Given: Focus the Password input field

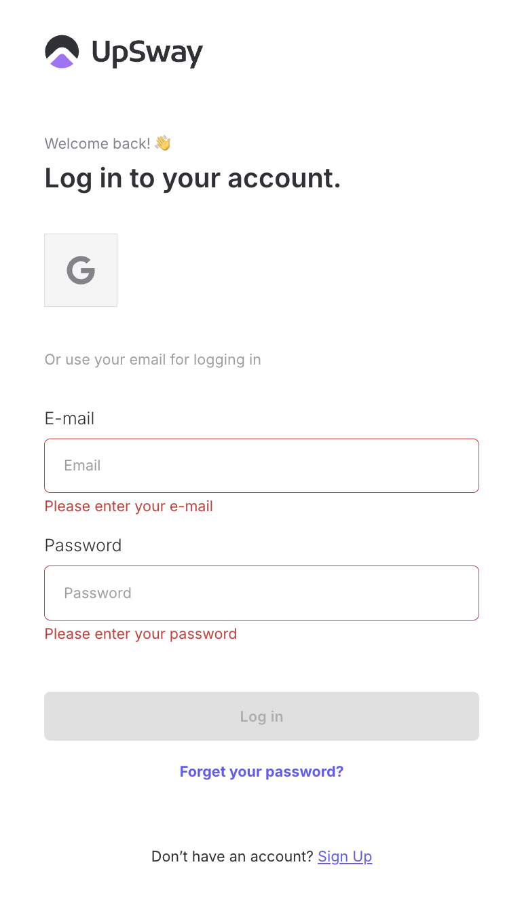Looking at the screenshot, I should tap(261, 593).
